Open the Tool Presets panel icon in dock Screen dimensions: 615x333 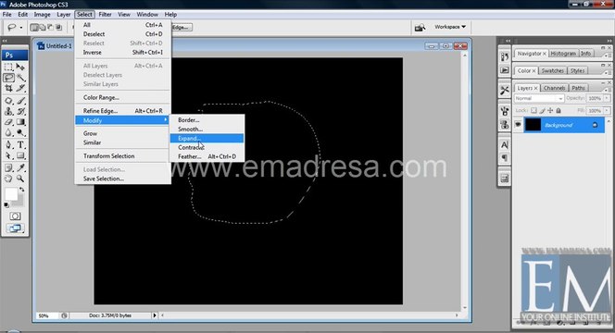click(505, 91)
